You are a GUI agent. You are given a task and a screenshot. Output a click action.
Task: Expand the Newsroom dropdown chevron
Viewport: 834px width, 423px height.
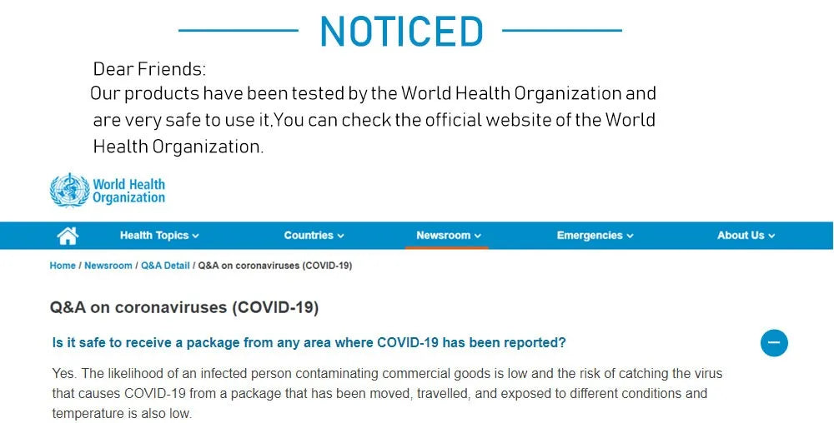pyautogui.click(x=478, y=236)
